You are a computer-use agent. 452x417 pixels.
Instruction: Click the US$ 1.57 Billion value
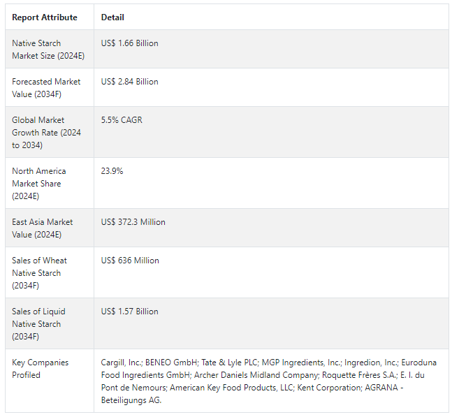tap(130, 312)
